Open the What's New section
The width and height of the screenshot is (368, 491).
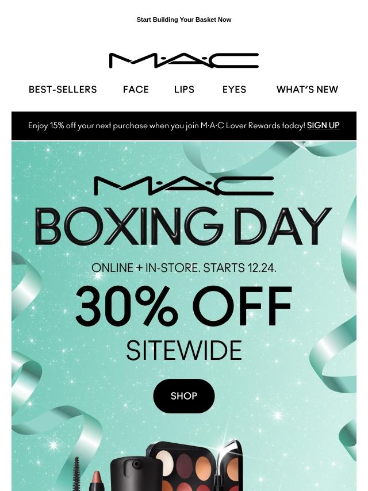307,90
